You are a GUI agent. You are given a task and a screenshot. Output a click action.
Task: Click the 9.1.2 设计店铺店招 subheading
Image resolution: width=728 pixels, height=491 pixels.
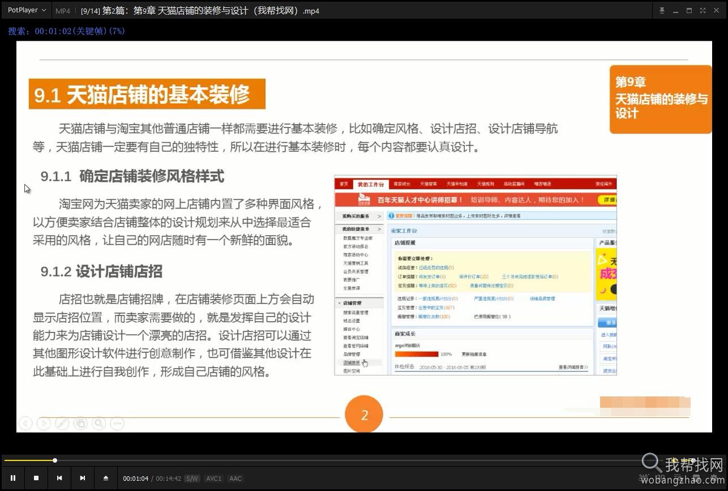coord(101,271)
